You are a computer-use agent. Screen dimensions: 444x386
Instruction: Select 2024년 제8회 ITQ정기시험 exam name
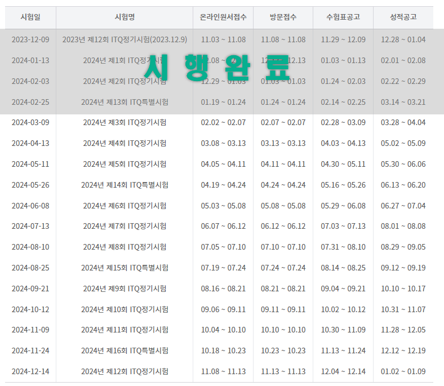pos(125,247)
